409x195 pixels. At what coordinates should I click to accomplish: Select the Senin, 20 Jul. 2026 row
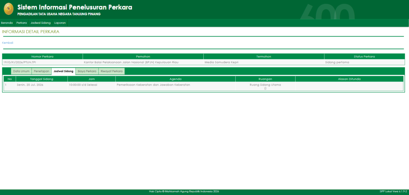coord(203,86)
